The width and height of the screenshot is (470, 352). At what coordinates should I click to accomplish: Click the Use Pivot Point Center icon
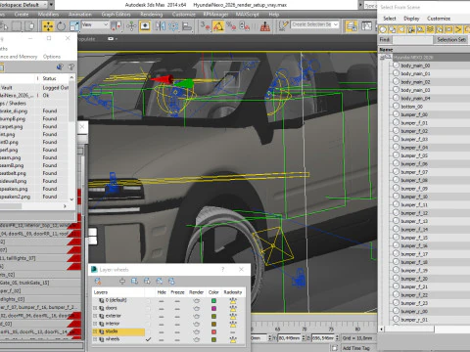(x=117, y=26)
